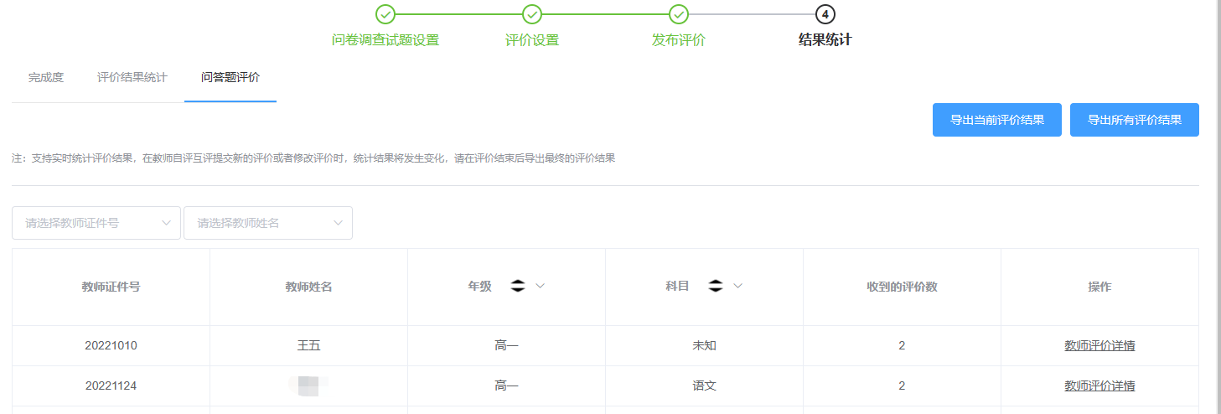Click the checkmark icon for 问卷调查试题设置 step
1221x414 pixels.
click(x=385, y=14)
